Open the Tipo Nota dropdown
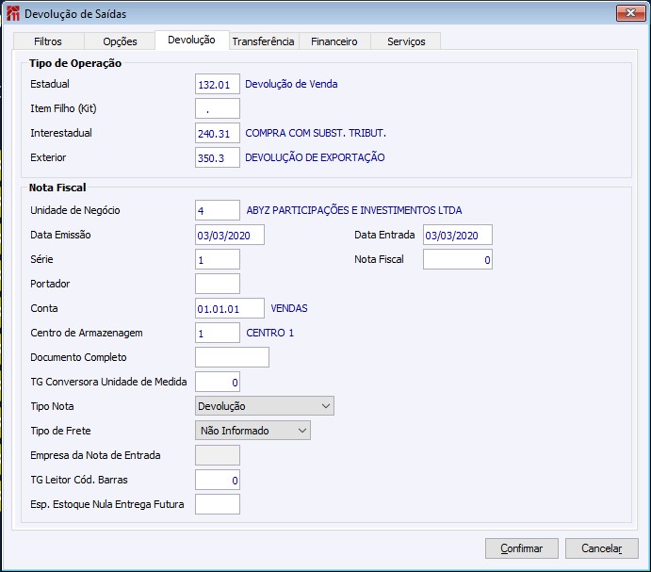Viewport: 651px width, 572px height. click(x=265, y=406)
